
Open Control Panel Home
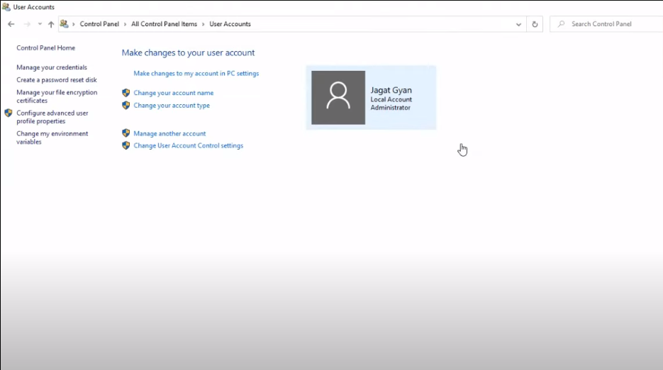(x=45, y=47)
